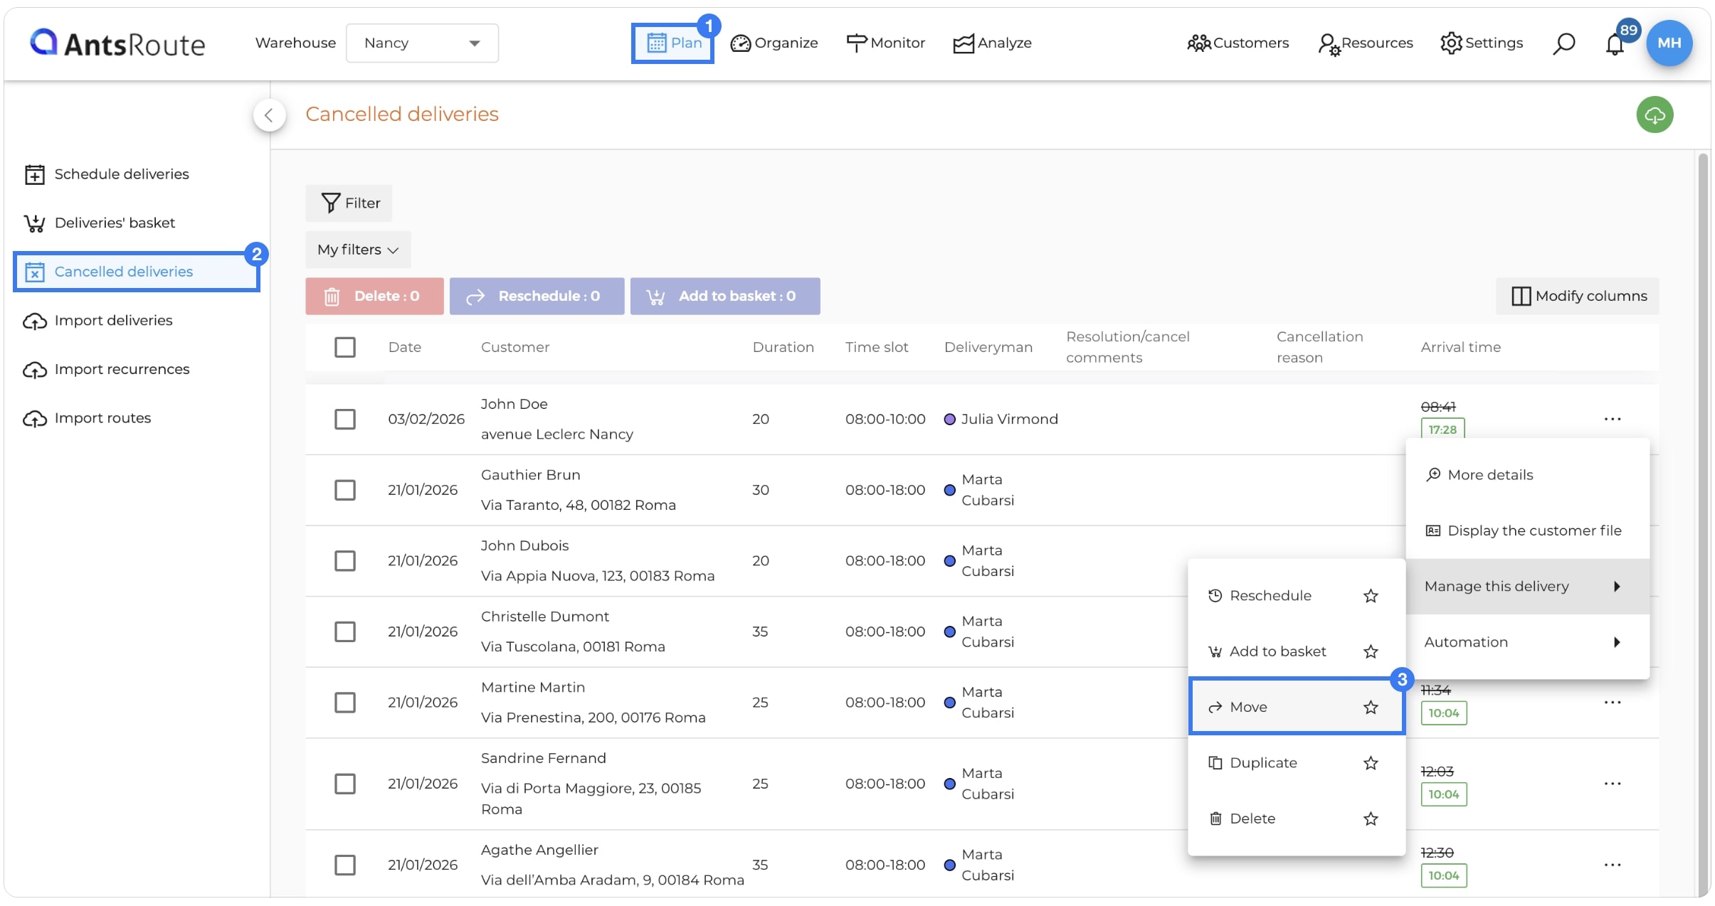Expand the Manage this delivery submenu
This screenshot has height=906, width=1715.
[1528, 587]
